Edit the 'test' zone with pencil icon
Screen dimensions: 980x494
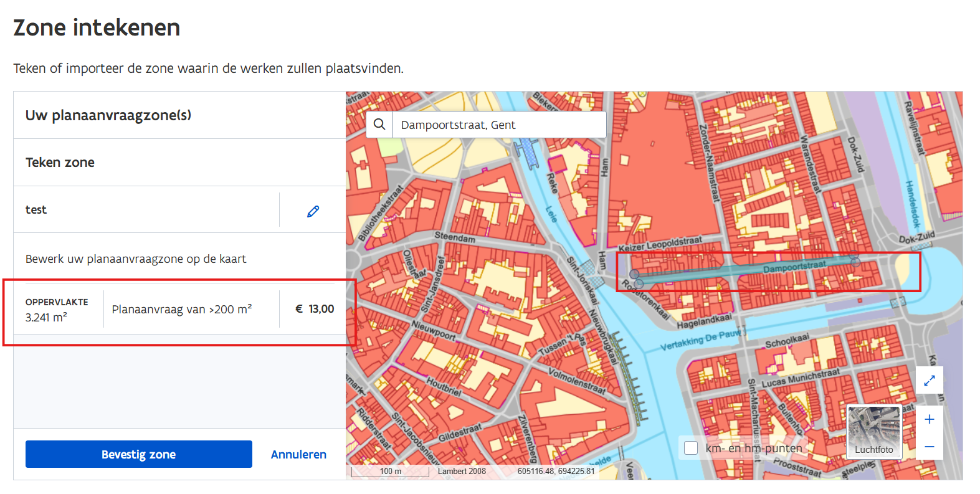pyautogui.click(x=313, y=211)
